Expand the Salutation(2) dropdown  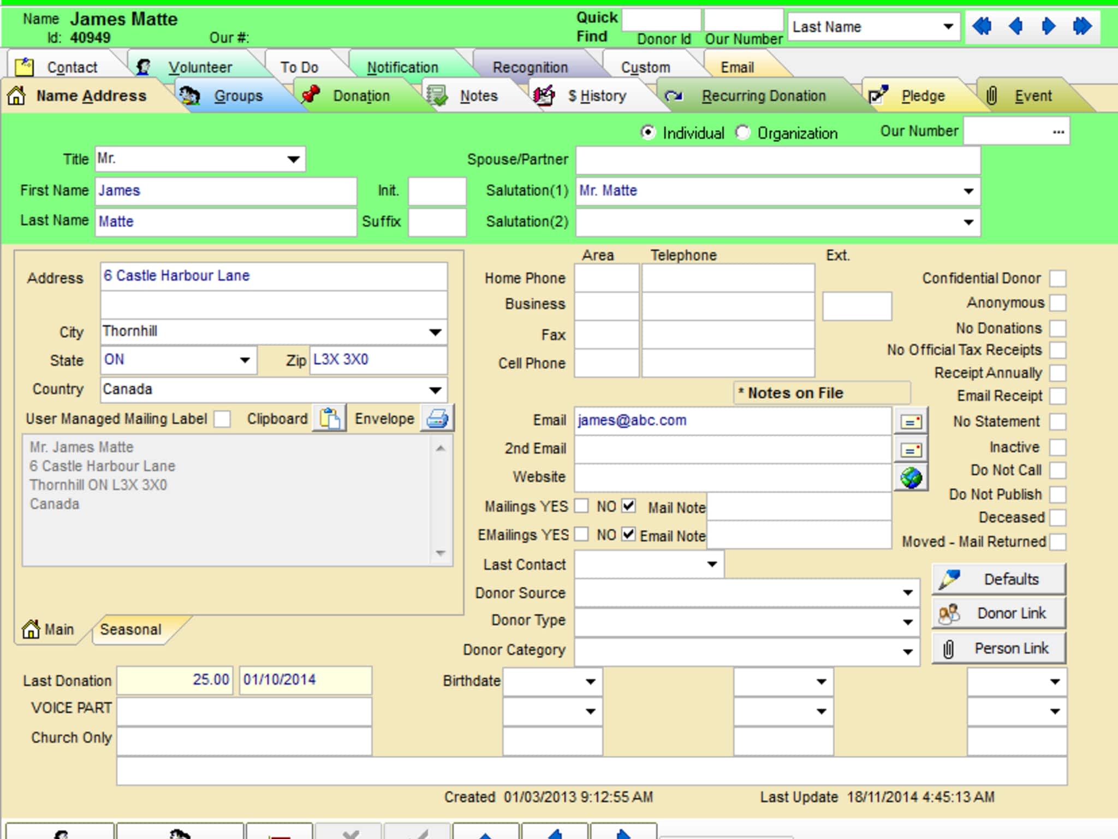click(968, 222)
